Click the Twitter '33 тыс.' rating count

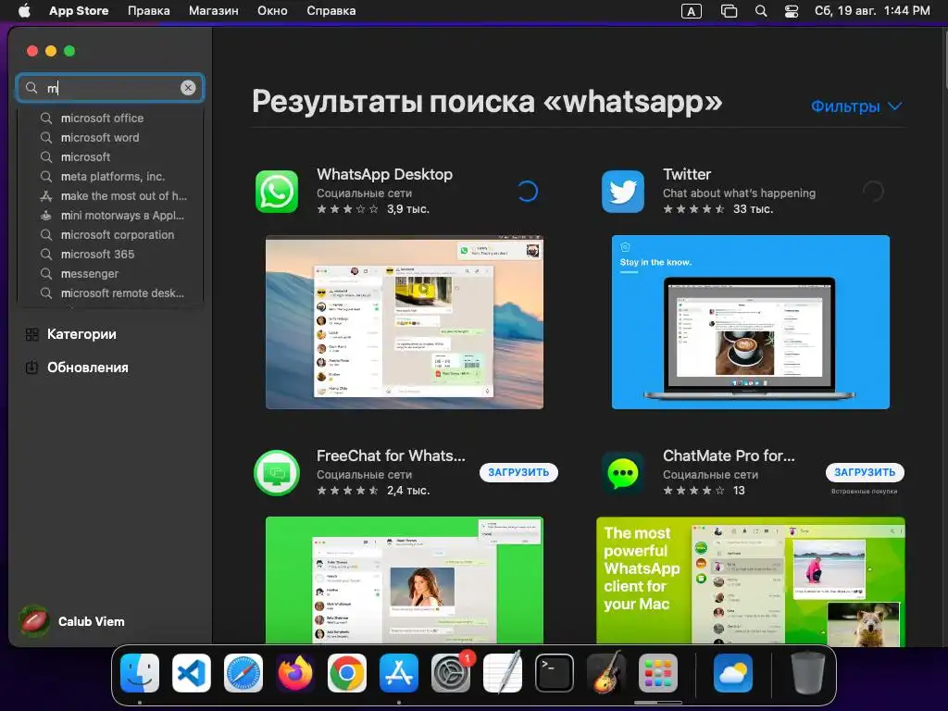753,209
